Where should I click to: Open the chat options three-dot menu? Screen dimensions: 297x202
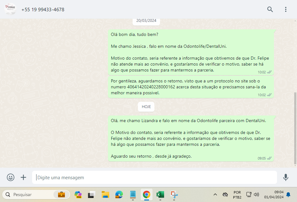click(286, 9)
